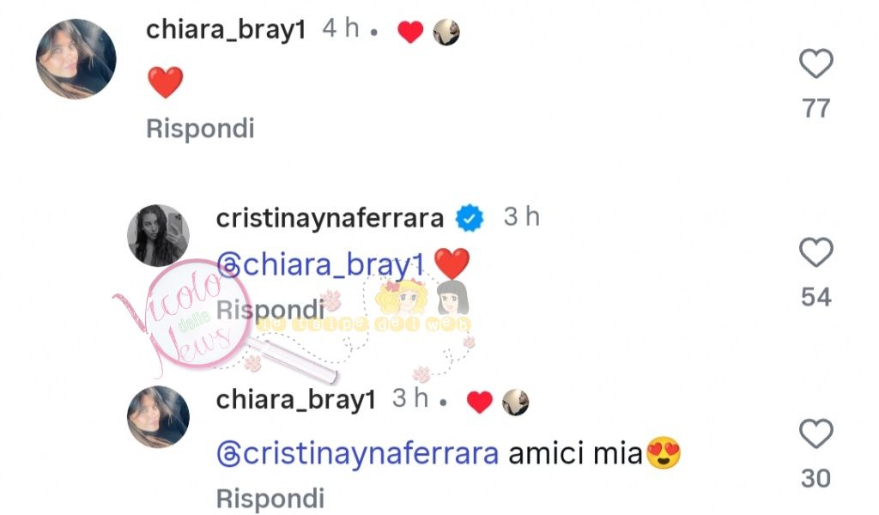Click Rispondi under cristinaynaferrara's comment
879x515 pixels.
click(270, 309)
